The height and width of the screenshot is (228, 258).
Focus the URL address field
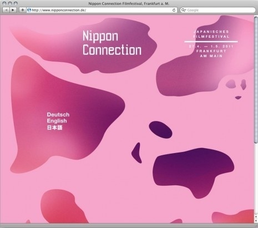click(x=102, y=10)
